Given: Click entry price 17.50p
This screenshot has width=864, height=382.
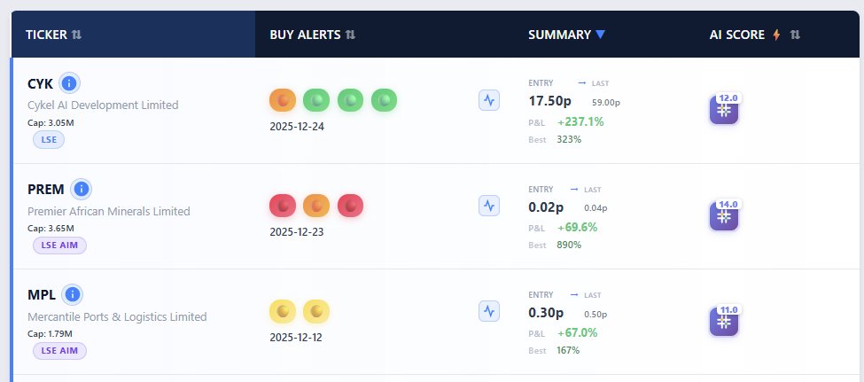Looking at the screenshot, I should pos(549,101).
